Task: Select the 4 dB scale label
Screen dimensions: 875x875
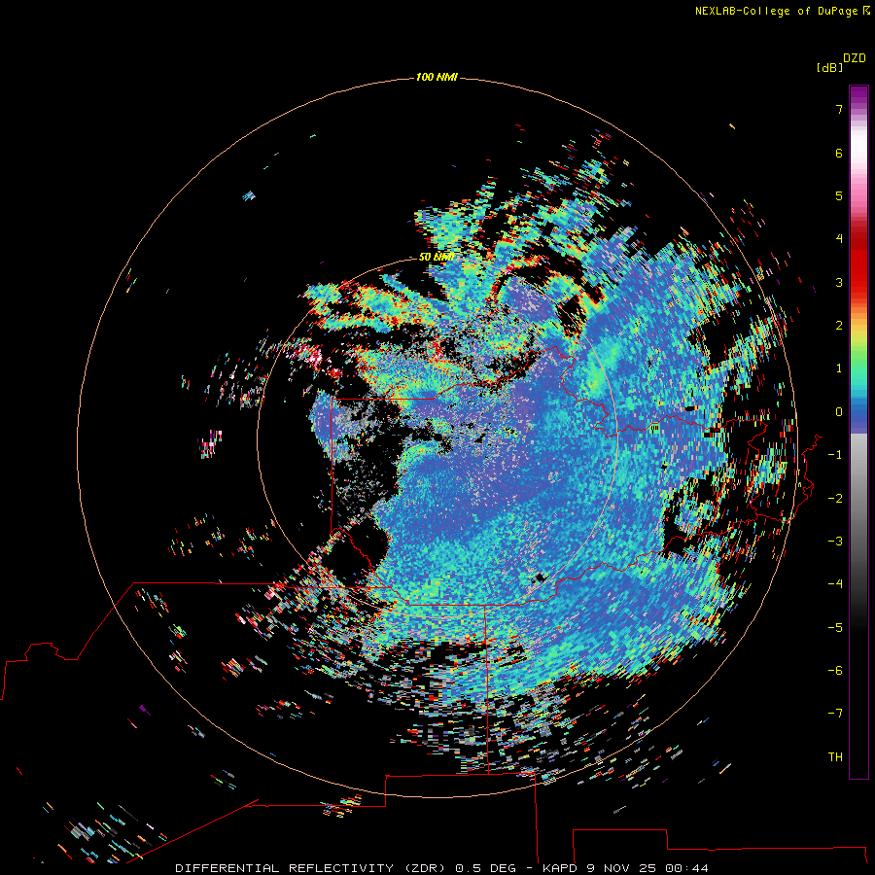Action: tap(839, 239)
